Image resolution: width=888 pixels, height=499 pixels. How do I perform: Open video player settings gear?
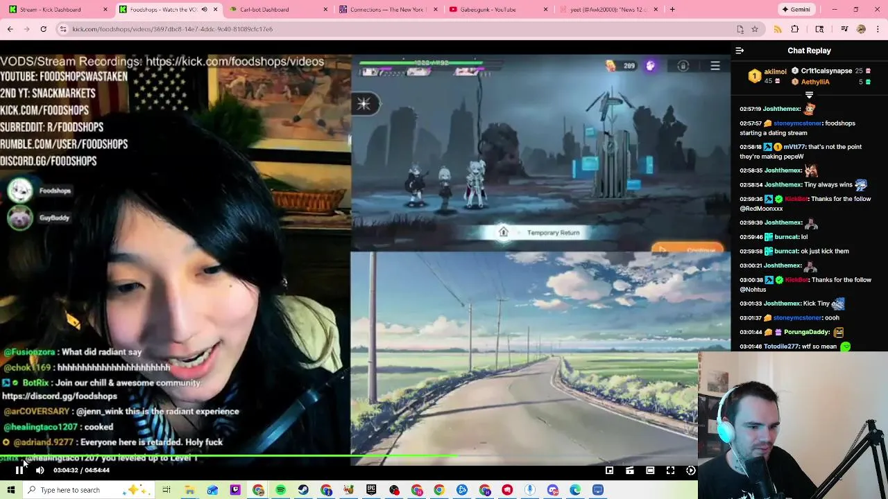[x=690, y=471]
